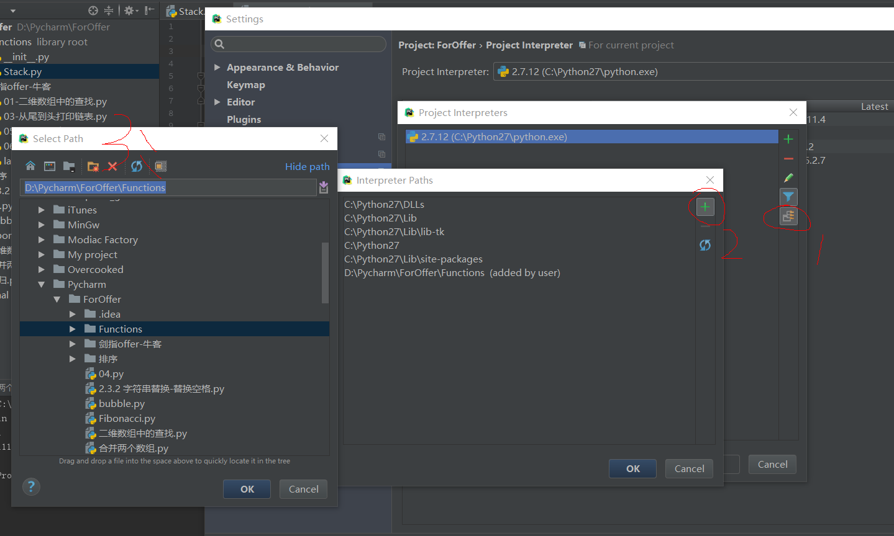Remove the selected project interpreter

click(788, 159)
